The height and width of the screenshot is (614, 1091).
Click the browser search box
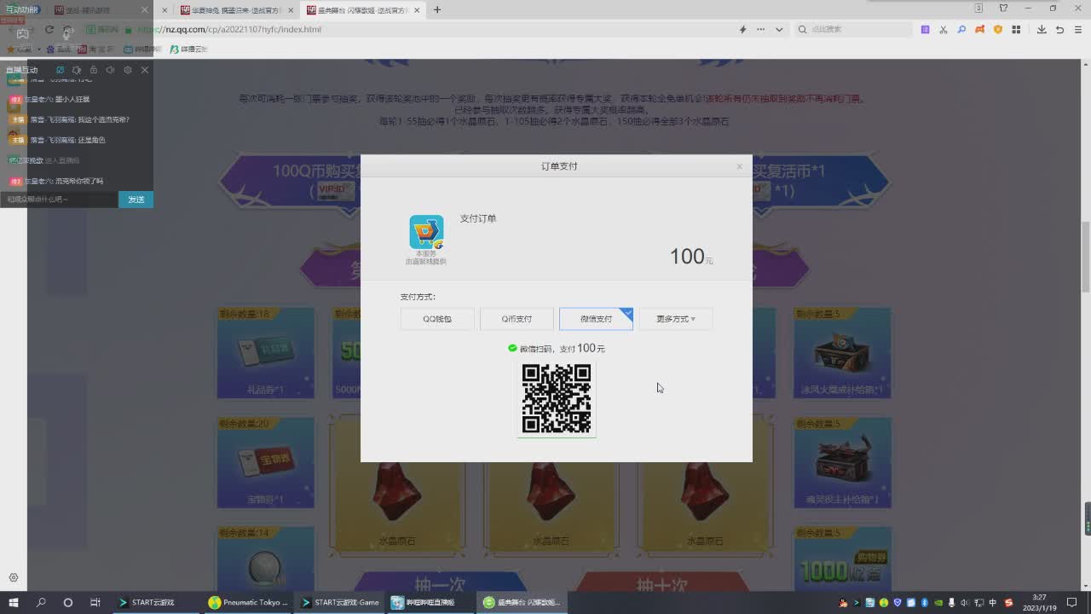852,29
